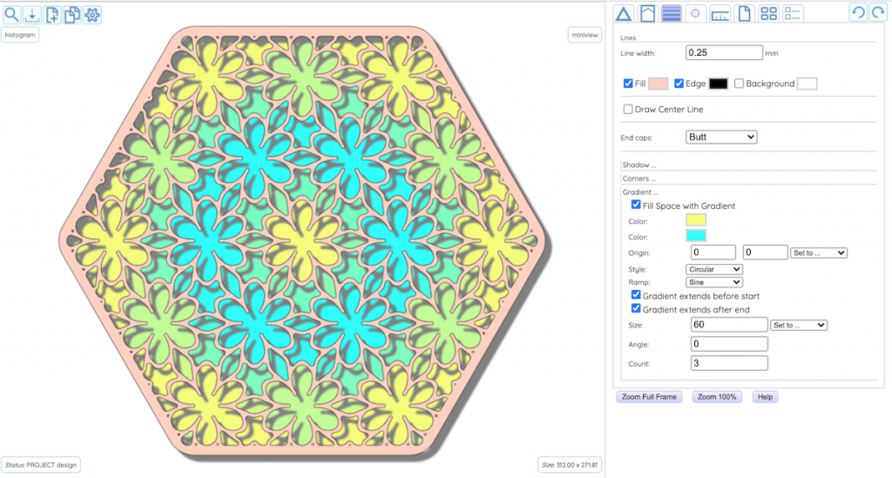Toggle the histogram button
The height and width of the screenshot is (478, 892).
[x=20, y=35]
